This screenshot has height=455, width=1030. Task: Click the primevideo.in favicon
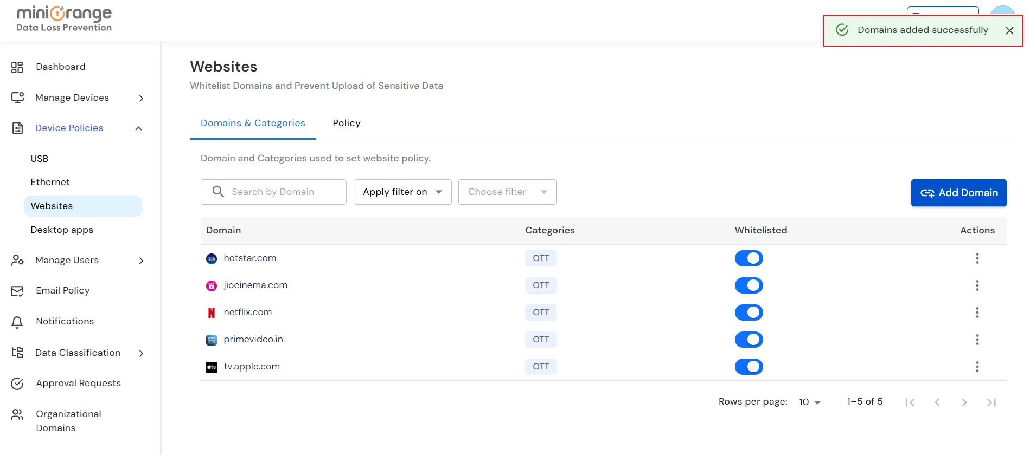click(212, 340)
